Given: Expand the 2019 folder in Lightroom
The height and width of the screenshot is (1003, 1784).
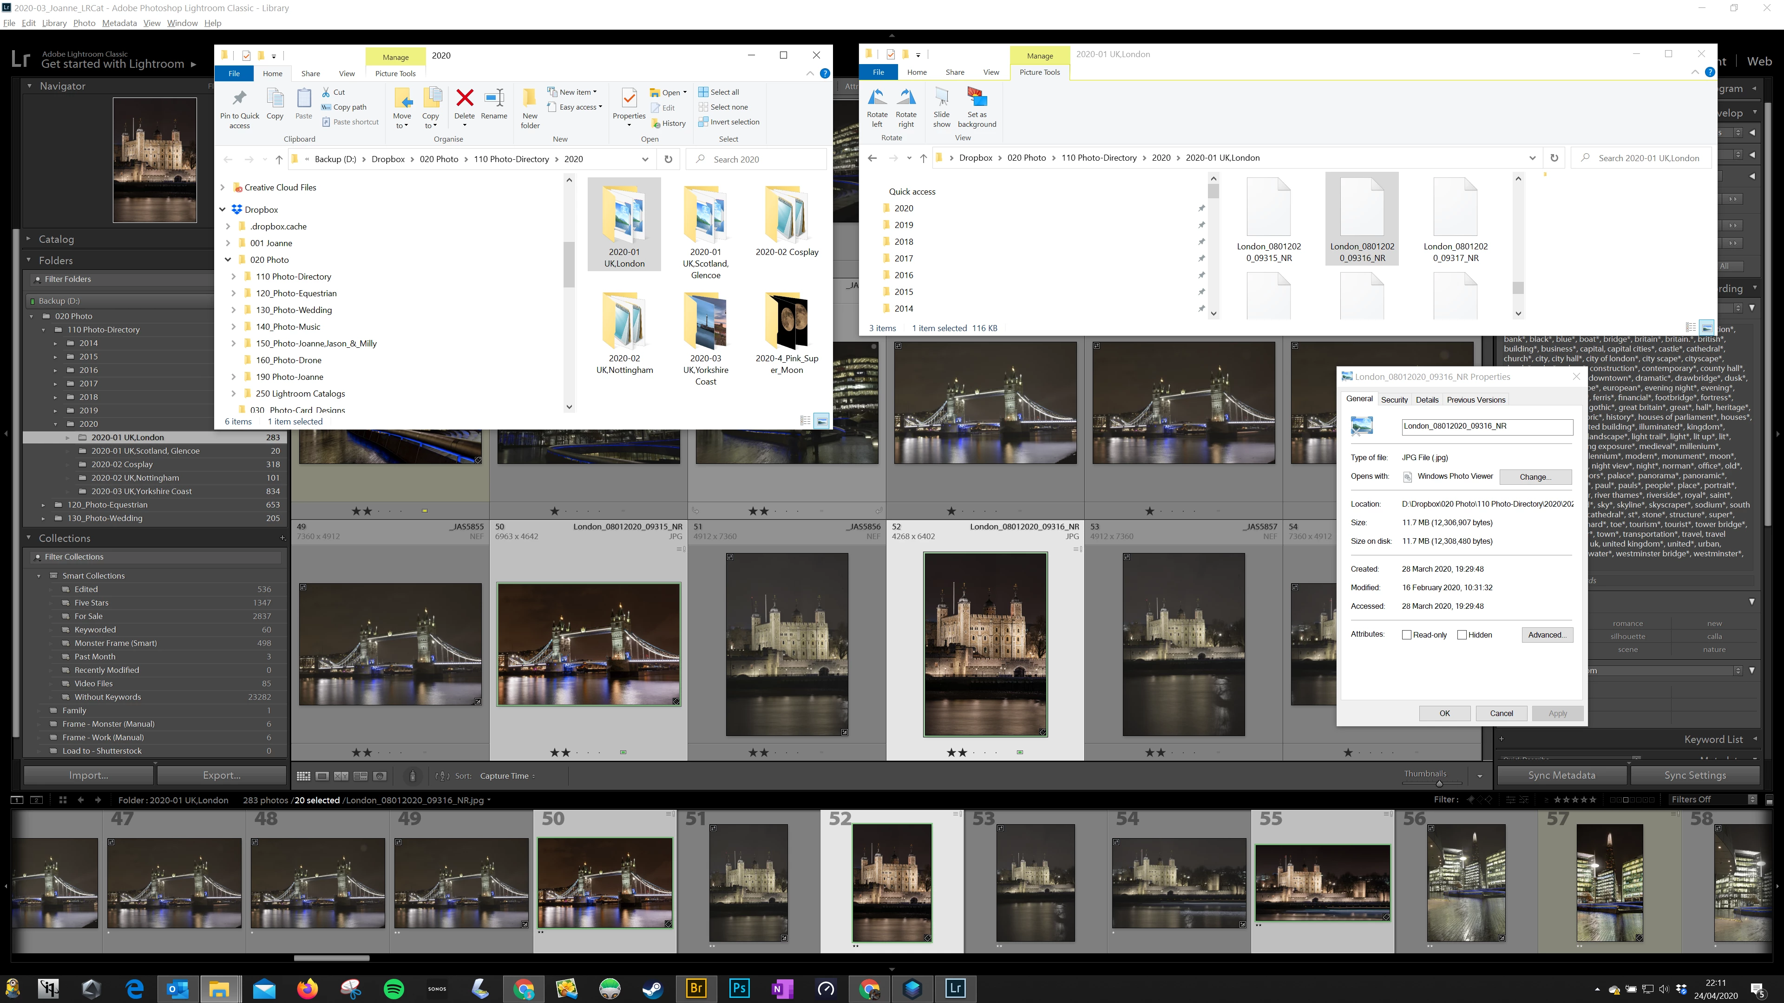Looking at the screenshot, I should coord(55,410).
